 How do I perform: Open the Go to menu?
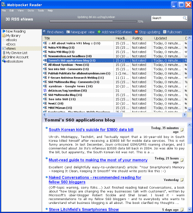tap(31, 11)
